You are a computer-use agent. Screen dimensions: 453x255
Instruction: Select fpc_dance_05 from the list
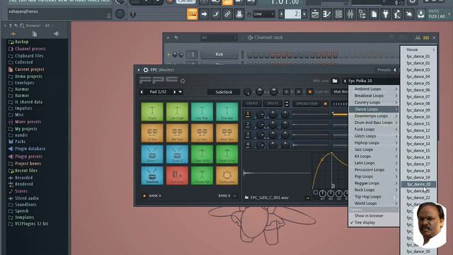coord(418,84)
